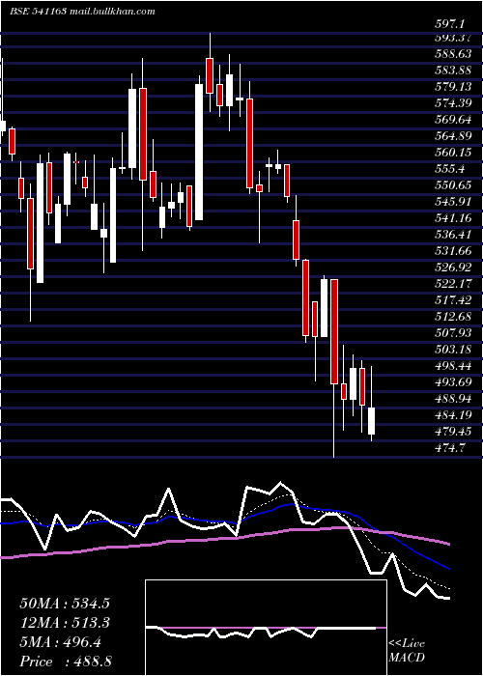The width and height of the screenshot is (483, 676).
Task: Click the 488.94 price axis label
Action: 452,398
